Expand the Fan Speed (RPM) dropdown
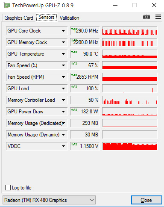Screen dimensions: 164x207 pos(37,77)
